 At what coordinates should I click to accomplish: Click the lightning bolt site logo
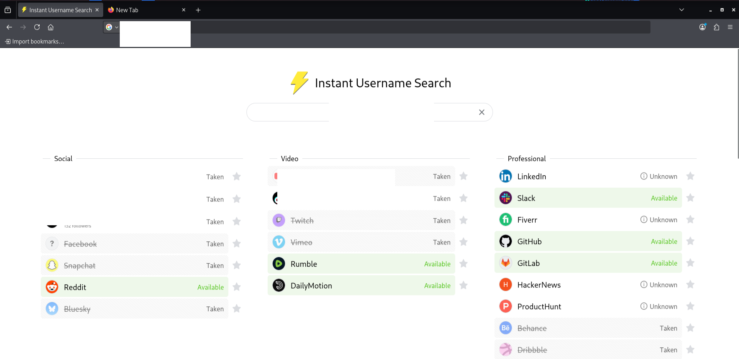(x=300, y=83)
